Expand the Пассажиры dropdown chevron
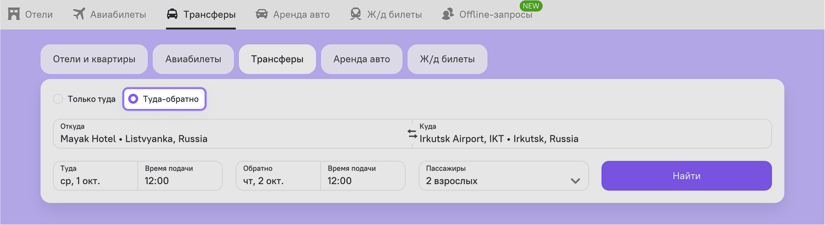This screenshot has height=225, width=825. click(575, 181)
